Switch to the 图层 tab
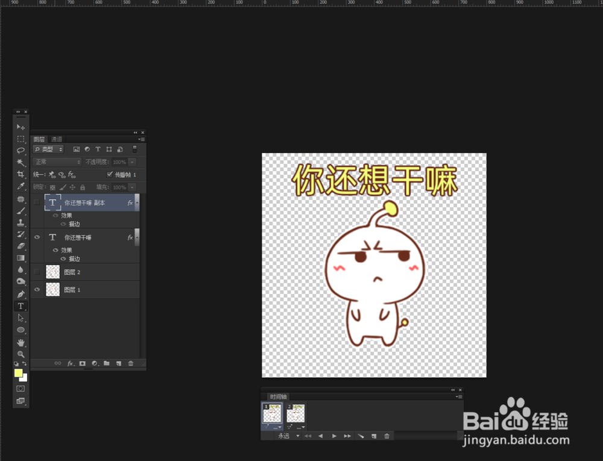 click(39, 139)
